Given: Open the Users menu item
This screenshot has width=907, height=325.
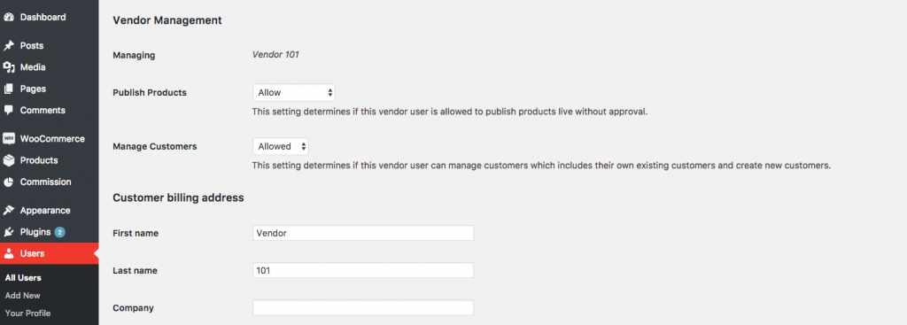Looking at the screenshot, I should pos(50,253).
